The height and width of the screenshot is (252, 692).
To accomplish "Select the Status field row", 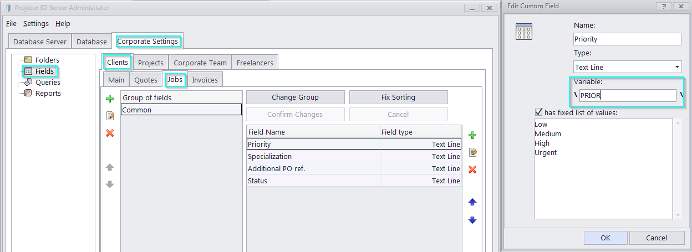I will tap(354, 181).
